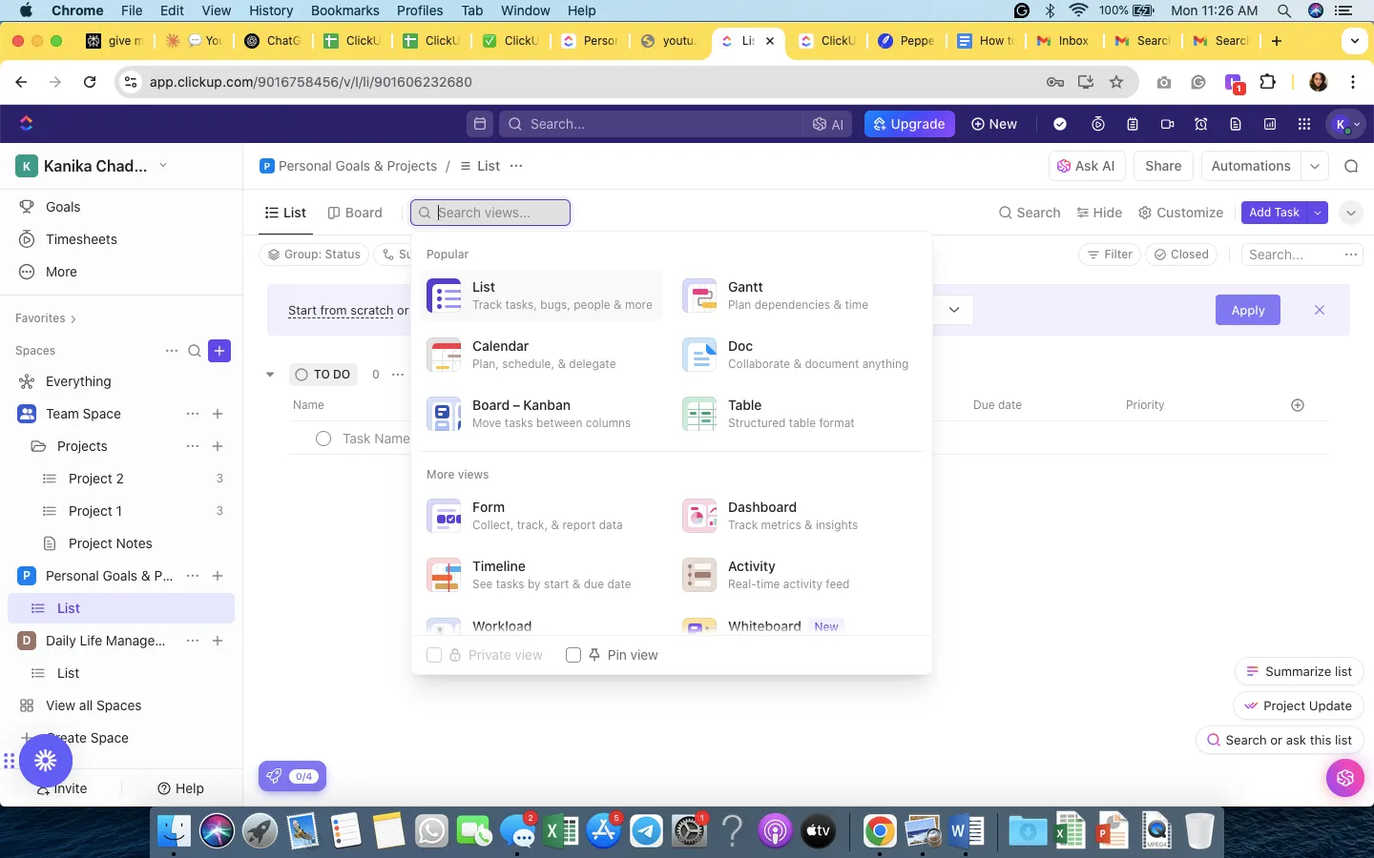Select the Timeline view option
The image size is (1374, 858).
pos(541,575)
